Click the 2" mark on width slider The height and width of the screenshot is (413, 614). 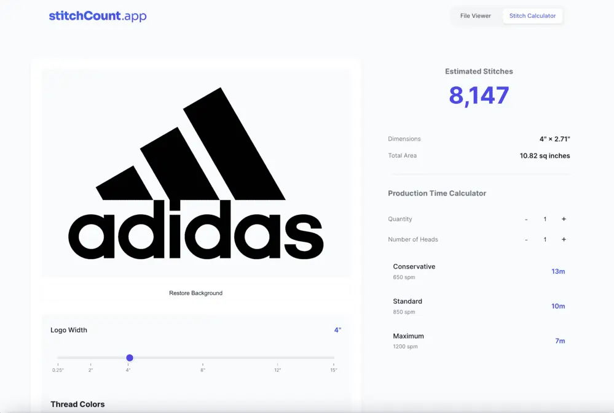pyautogui.click(x=91, y=358)
